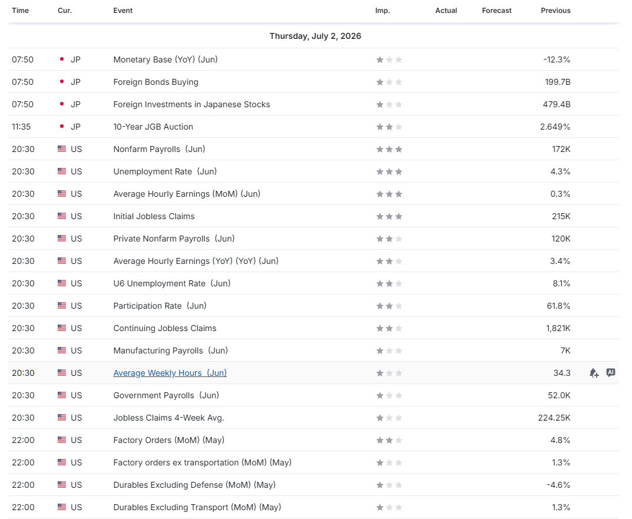Click the JP red dot on 10-Year JGB Auction row
Screen dimensions: 632x519
point(62,127)
